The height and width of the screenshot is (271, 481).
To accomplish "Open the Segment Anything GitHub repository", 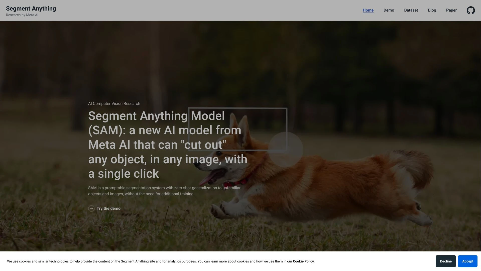I will (x=471, y=10).
